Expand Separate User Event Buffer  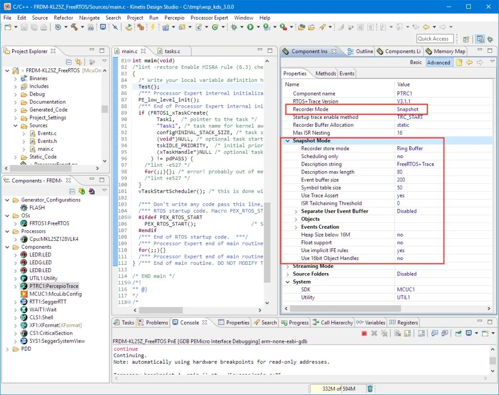tap(296, 212)
